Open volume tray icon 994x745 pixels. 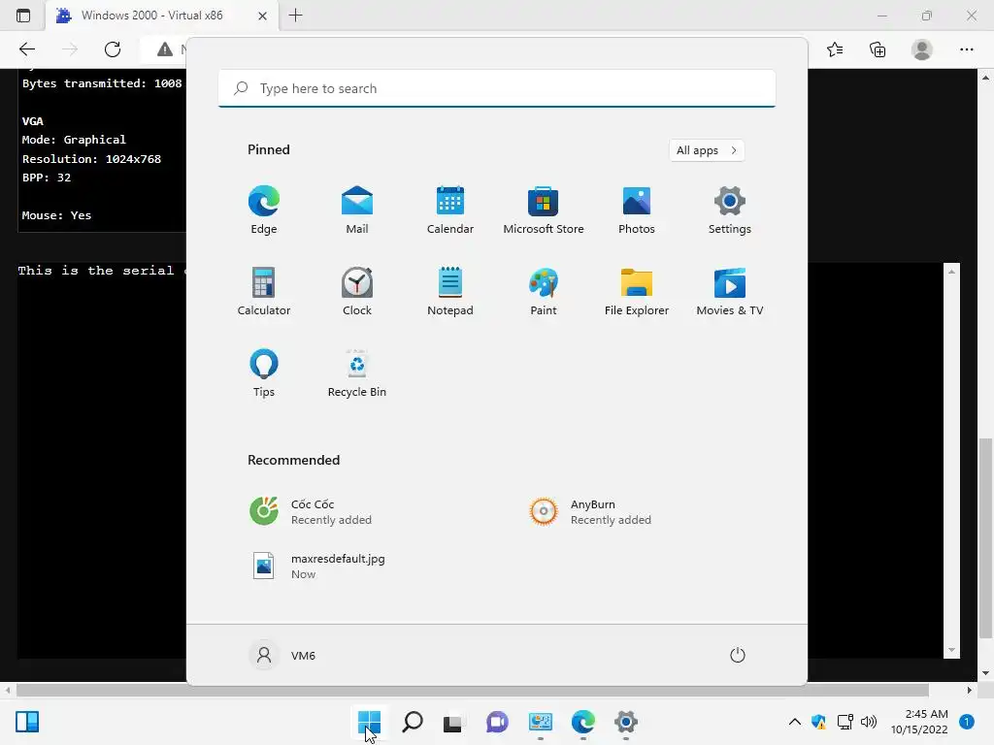coord(869,722)
